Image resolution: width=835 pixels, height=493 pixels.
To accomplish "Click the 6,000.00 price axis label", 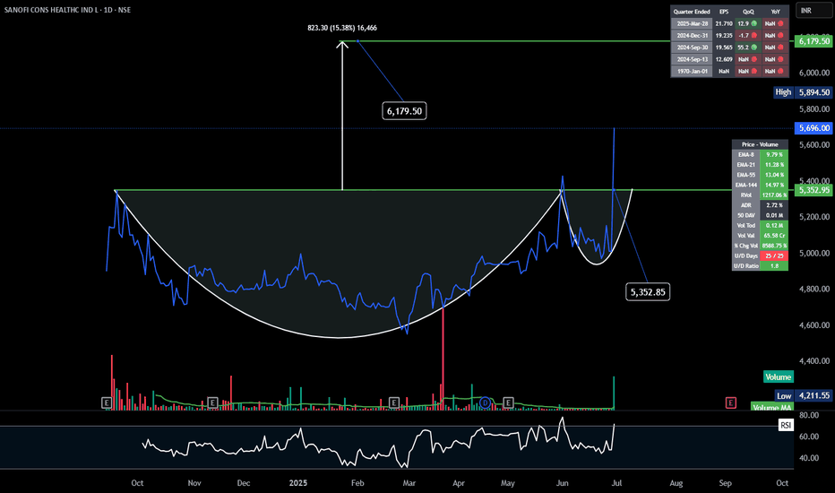I will [814, 73].
